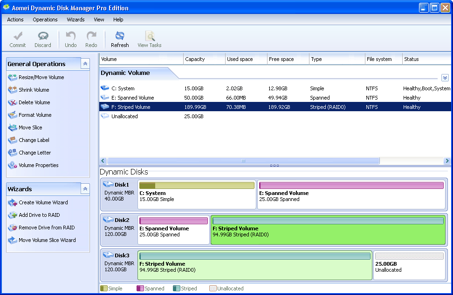Click the Commit checkmark icon
Screen dimensions: 453x295
(x=18, y=36)
